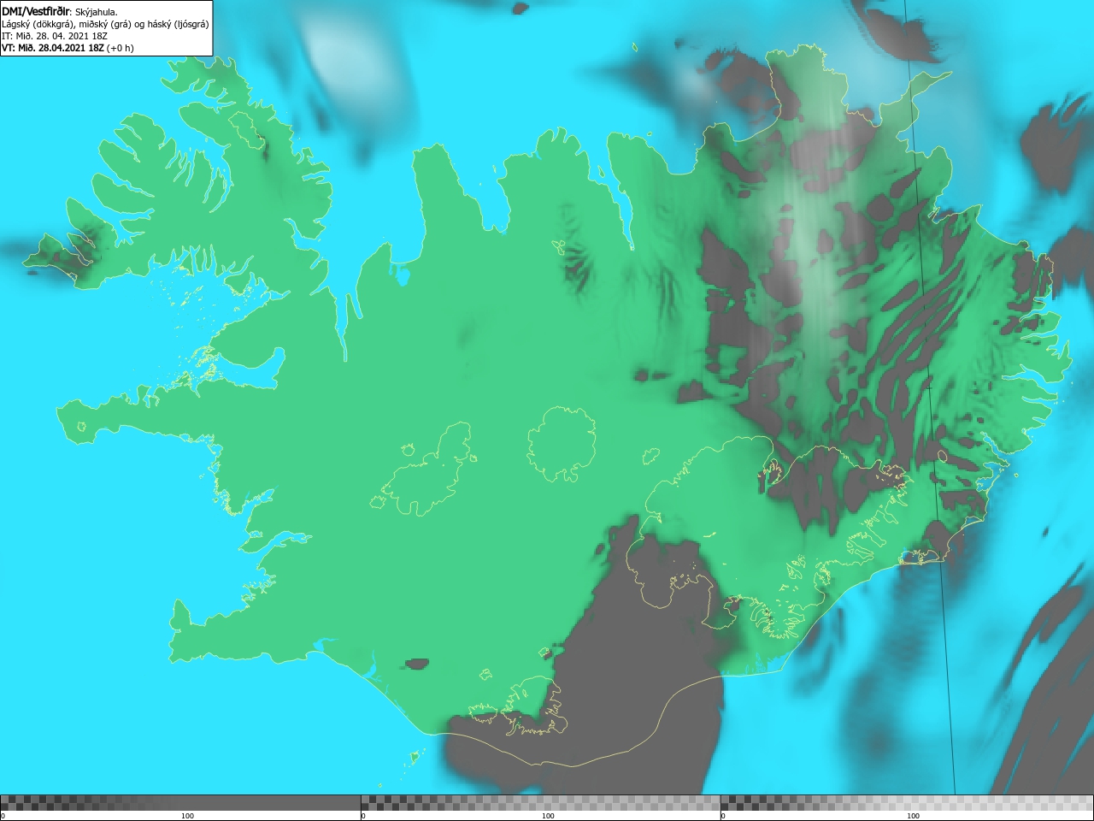Click the 'DMI/Vestfirðir: Skýjahula.' title line
This screenshot has height=821, width=1094.
pos(60,12)
